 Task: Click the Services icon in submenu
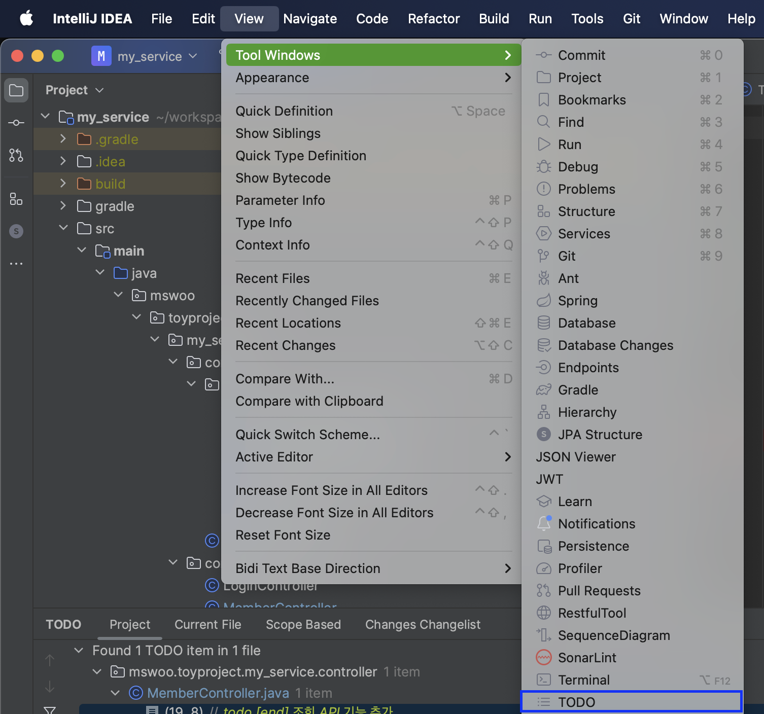click(x=544, y=234)
